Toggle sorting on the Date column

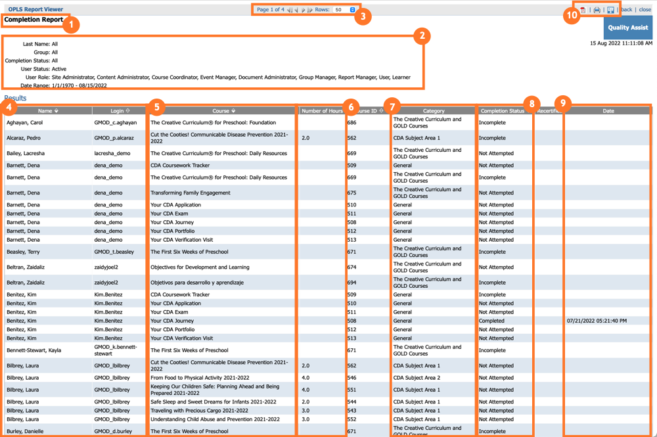click(608, 110)
